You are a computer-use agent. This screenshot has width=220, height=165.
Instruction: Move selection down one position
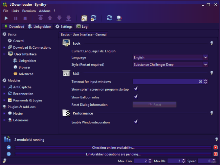(x=59, y=18)
